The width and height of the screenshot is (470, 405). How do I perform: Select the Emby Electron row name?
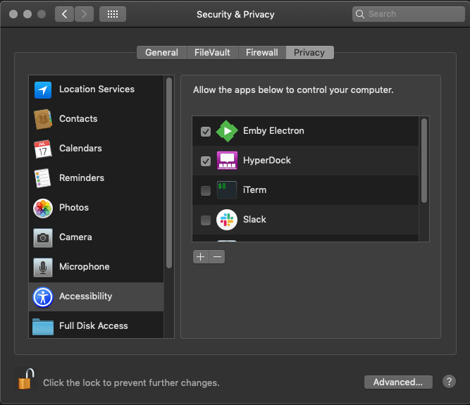pos(273,130)
